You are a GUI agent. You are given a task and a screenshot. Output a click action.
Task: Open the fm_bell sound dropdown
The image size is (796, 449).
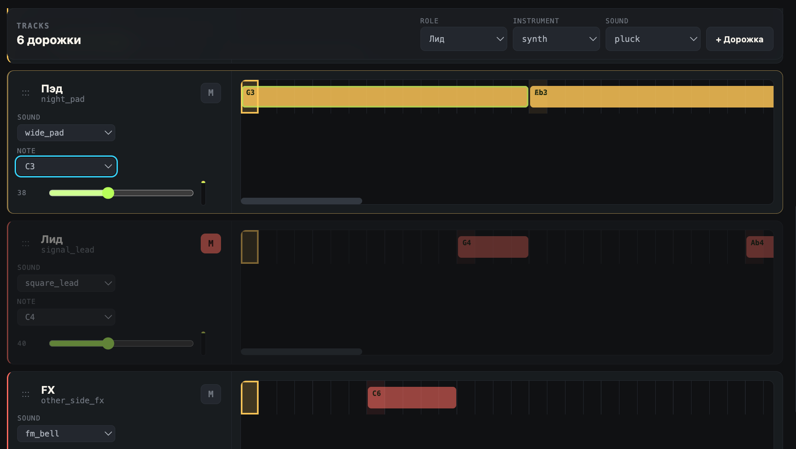[66, 433]
